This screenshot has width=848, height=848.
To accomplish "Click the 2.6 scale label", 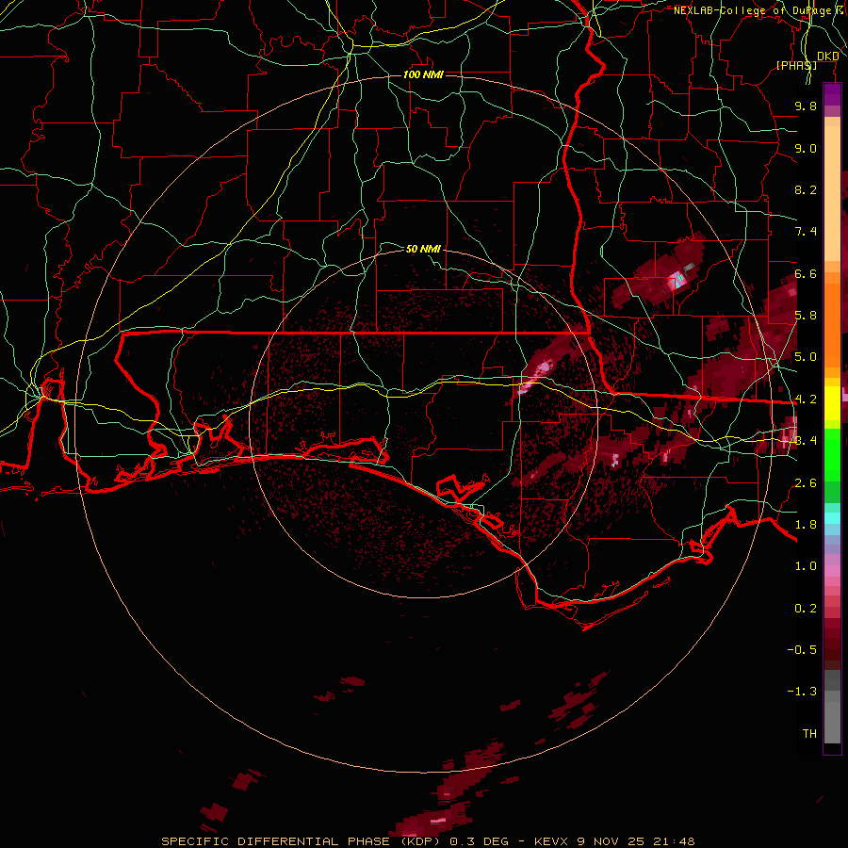I will (806, 483).
